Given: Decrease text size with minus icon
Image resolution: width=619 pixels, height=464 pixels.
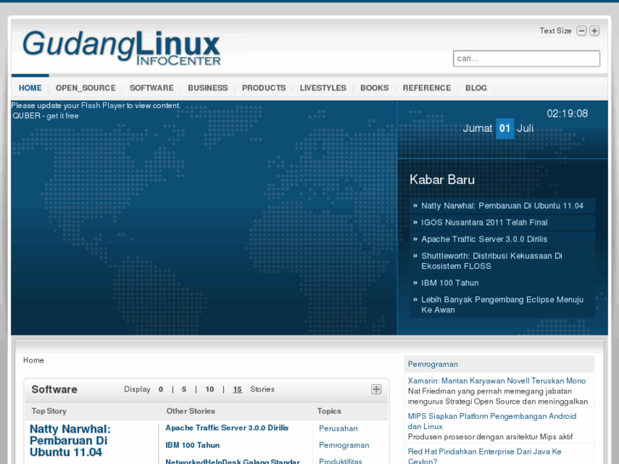Looking at the screenshot, I should coord(581,31).
